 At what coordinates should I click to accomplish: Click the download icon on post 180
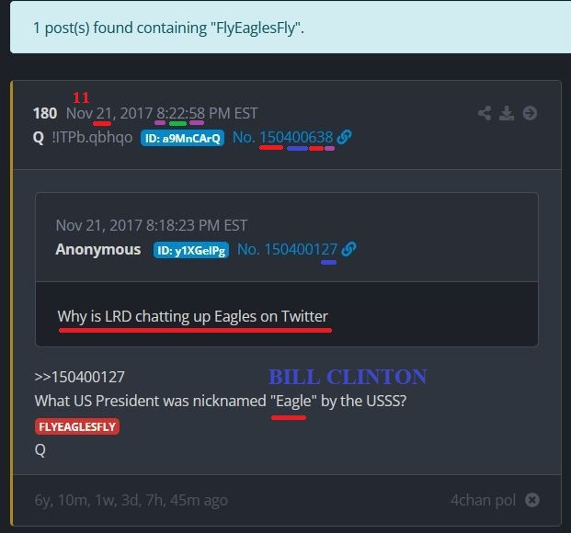(x=507, y=113)
